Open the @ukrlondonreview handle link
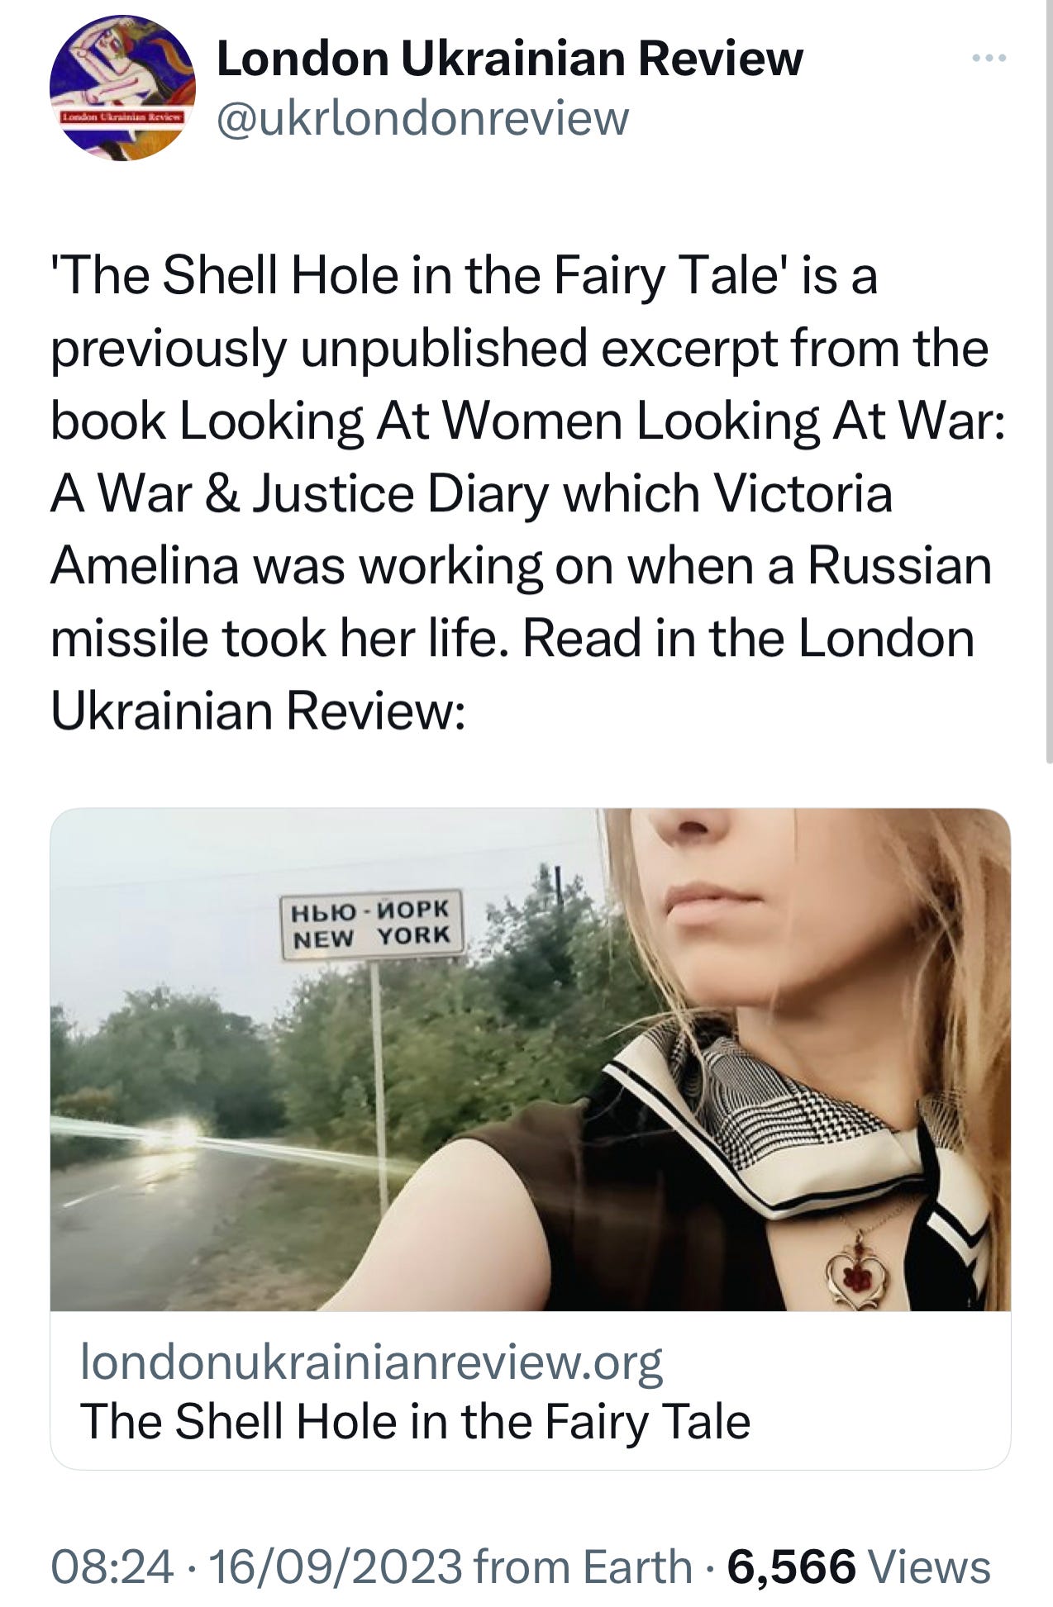This screenshot has width=1053, height=1607. point(422,118)
